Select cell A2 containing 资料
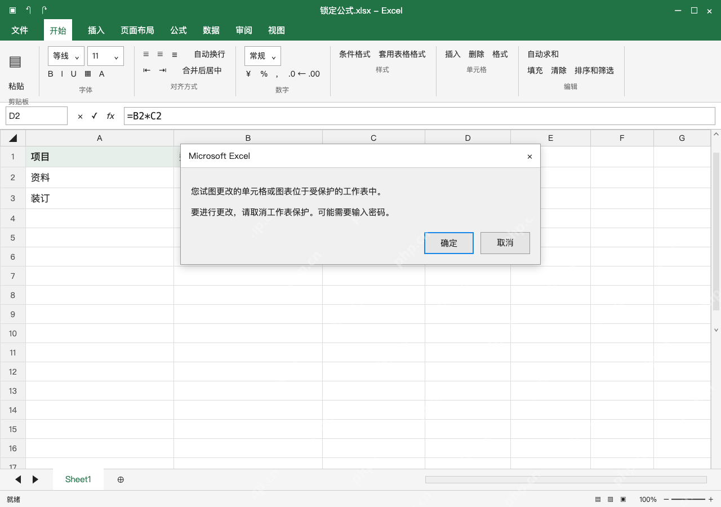 [100, 177]
